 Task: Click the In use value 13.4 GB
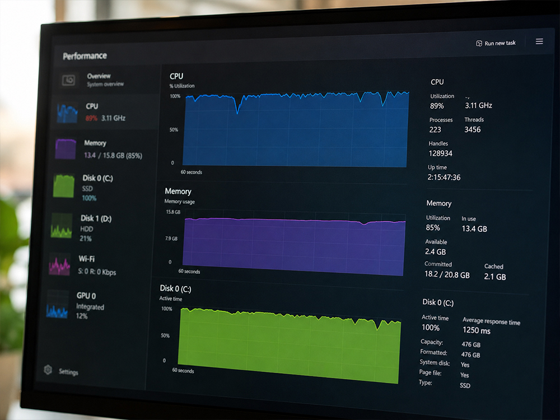tap(474, 229)
